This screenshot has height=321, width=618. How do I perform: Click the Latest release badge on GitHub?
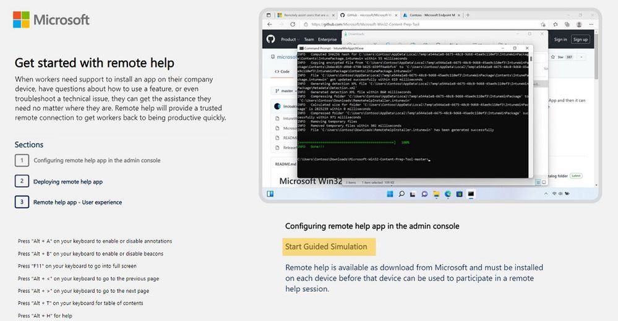click(576, 176)
